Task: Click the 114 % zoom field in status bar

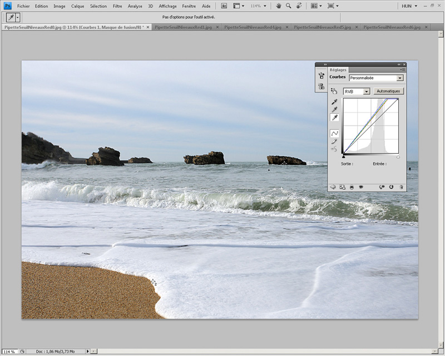Action: click(x=9, y=352)
